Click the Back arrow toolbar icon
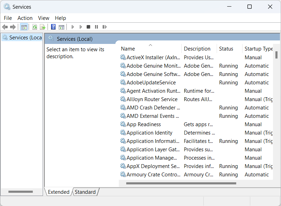This screenshot has height=206, width=281. [5, 27]
